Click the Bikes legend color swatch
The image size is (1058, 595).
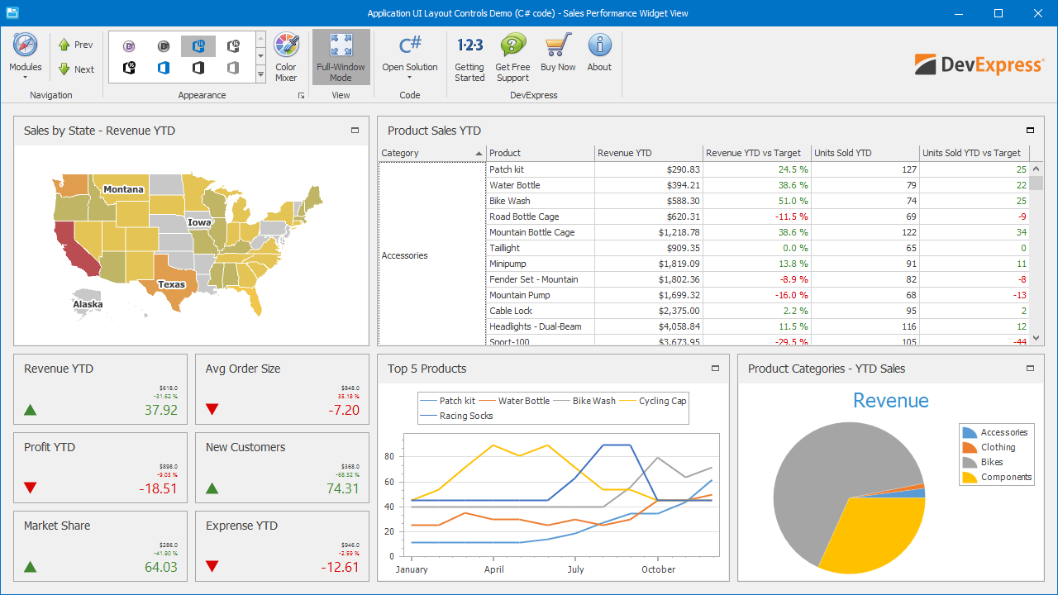pos(970,463)
